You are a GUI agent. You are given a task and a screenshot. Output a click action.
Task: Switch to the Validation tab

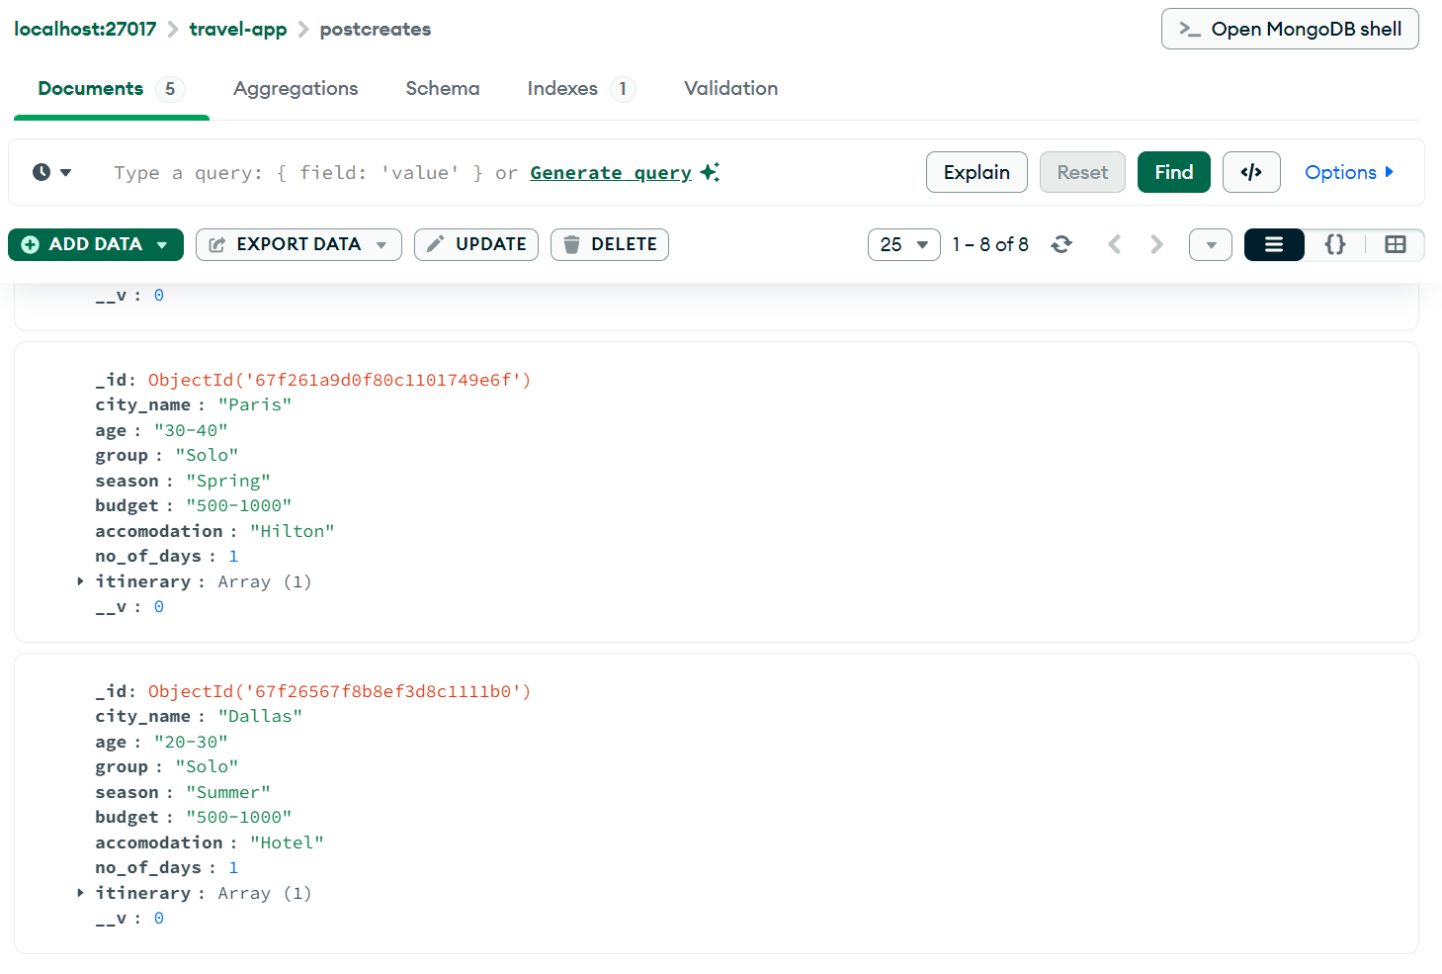pyautogui.click(x=730, y=89)
